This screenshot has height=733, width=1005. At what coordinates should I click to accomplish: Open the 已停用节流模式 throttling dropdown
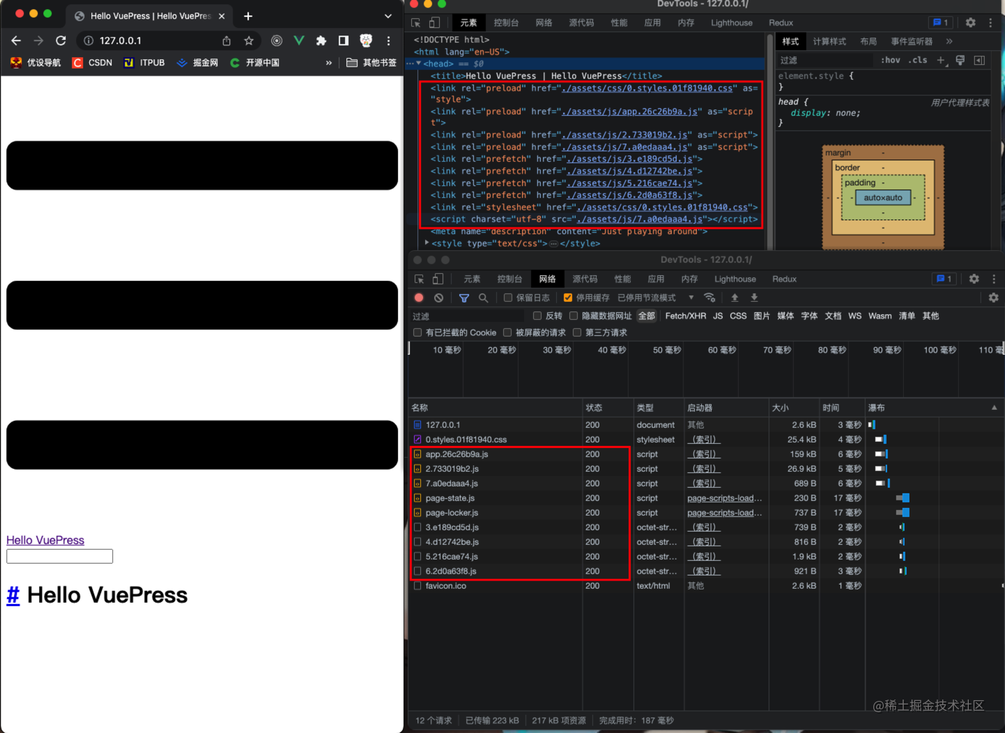point(656,298)
